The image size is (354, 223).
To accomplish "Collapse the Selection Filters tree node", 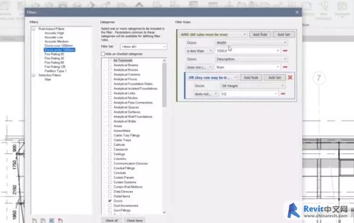I will pos(34,75).
